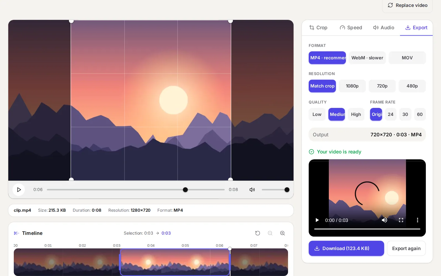The width and height of the screenshot is (441, 276).
Task: Click the top-left crop corner handle
Action: [x=71, y=21]
